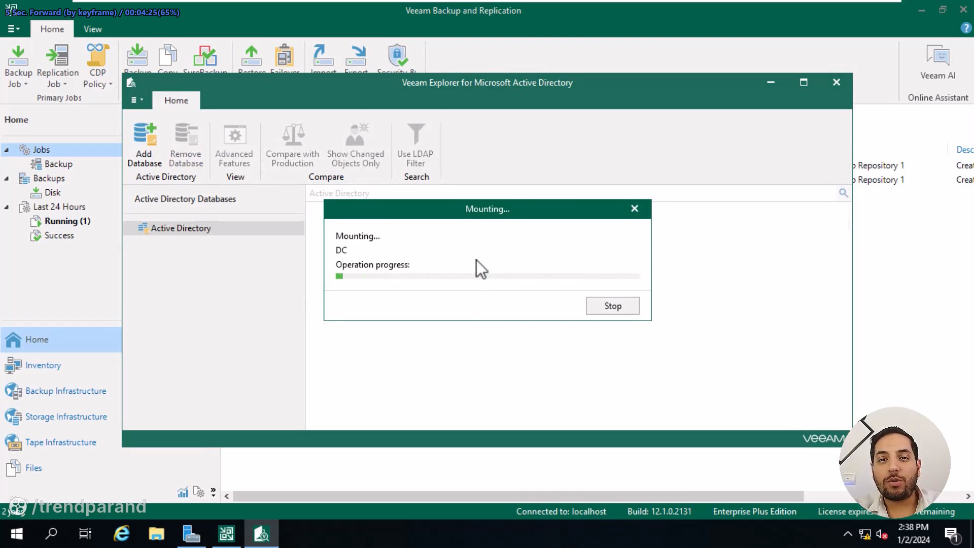Screen dimensions: 974x548
Task: Open the notification center icon
Action: tap(951, 534)
